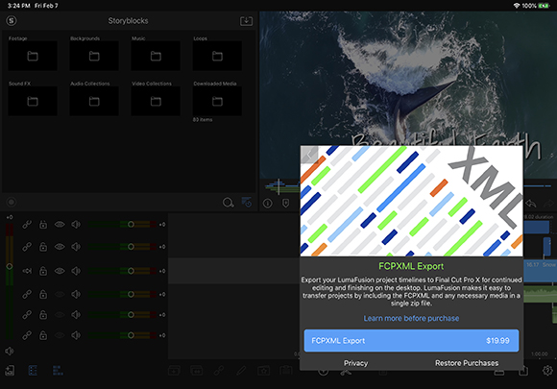Tap the presets star icon in toolbar
Viewport: 557px width, 389px height.
point(263,371)
